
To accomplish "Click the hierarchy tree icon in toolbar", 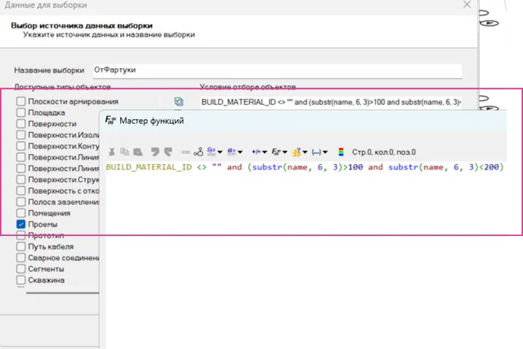I will click(x=198, y=152).
